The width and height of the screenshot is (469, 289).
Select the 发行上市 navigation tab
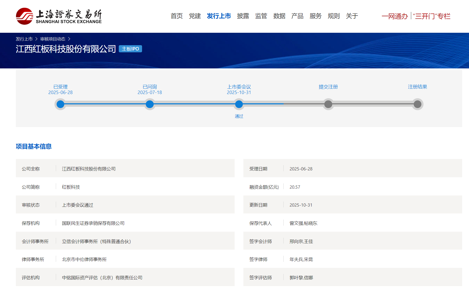[219, 16]
